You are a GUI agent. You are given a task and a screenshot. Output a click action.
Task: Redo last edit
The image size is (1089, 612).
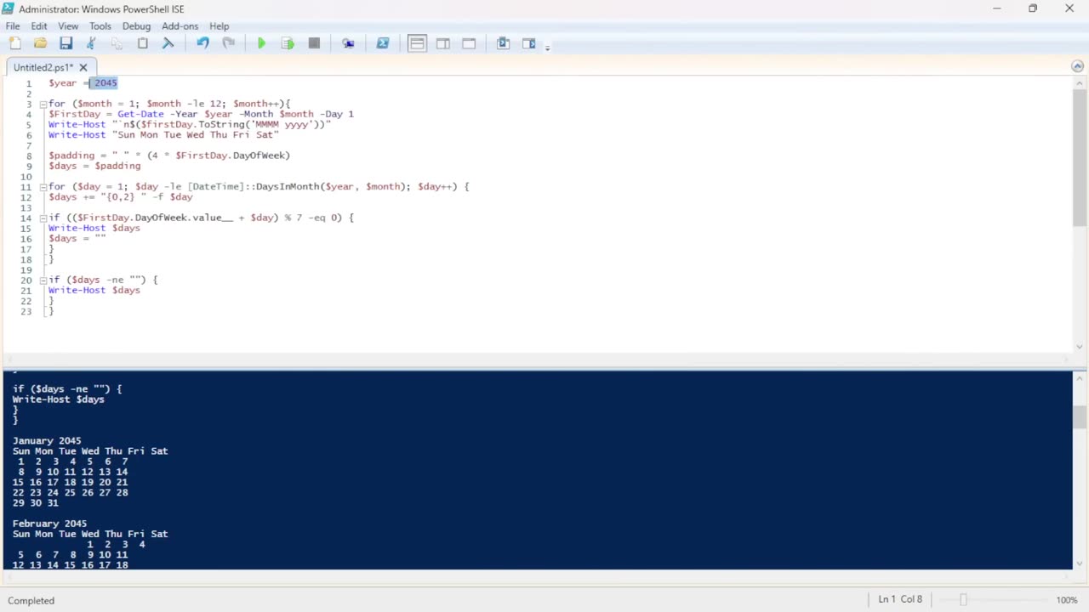pyautogui.click(x=228, y=43)
